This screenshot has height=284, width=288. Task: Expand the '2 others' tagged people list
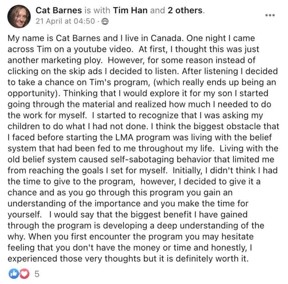pos(185,10)
